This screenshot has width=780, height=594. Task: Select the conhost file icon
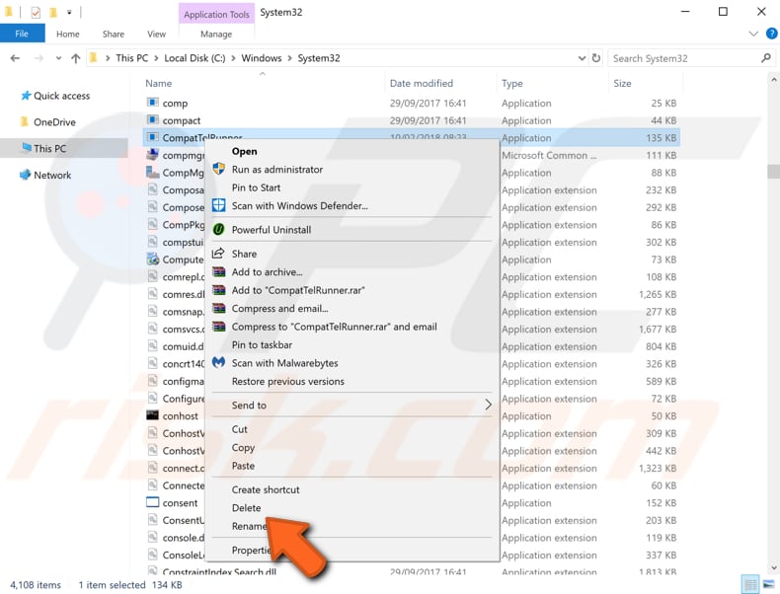point(152,415)
